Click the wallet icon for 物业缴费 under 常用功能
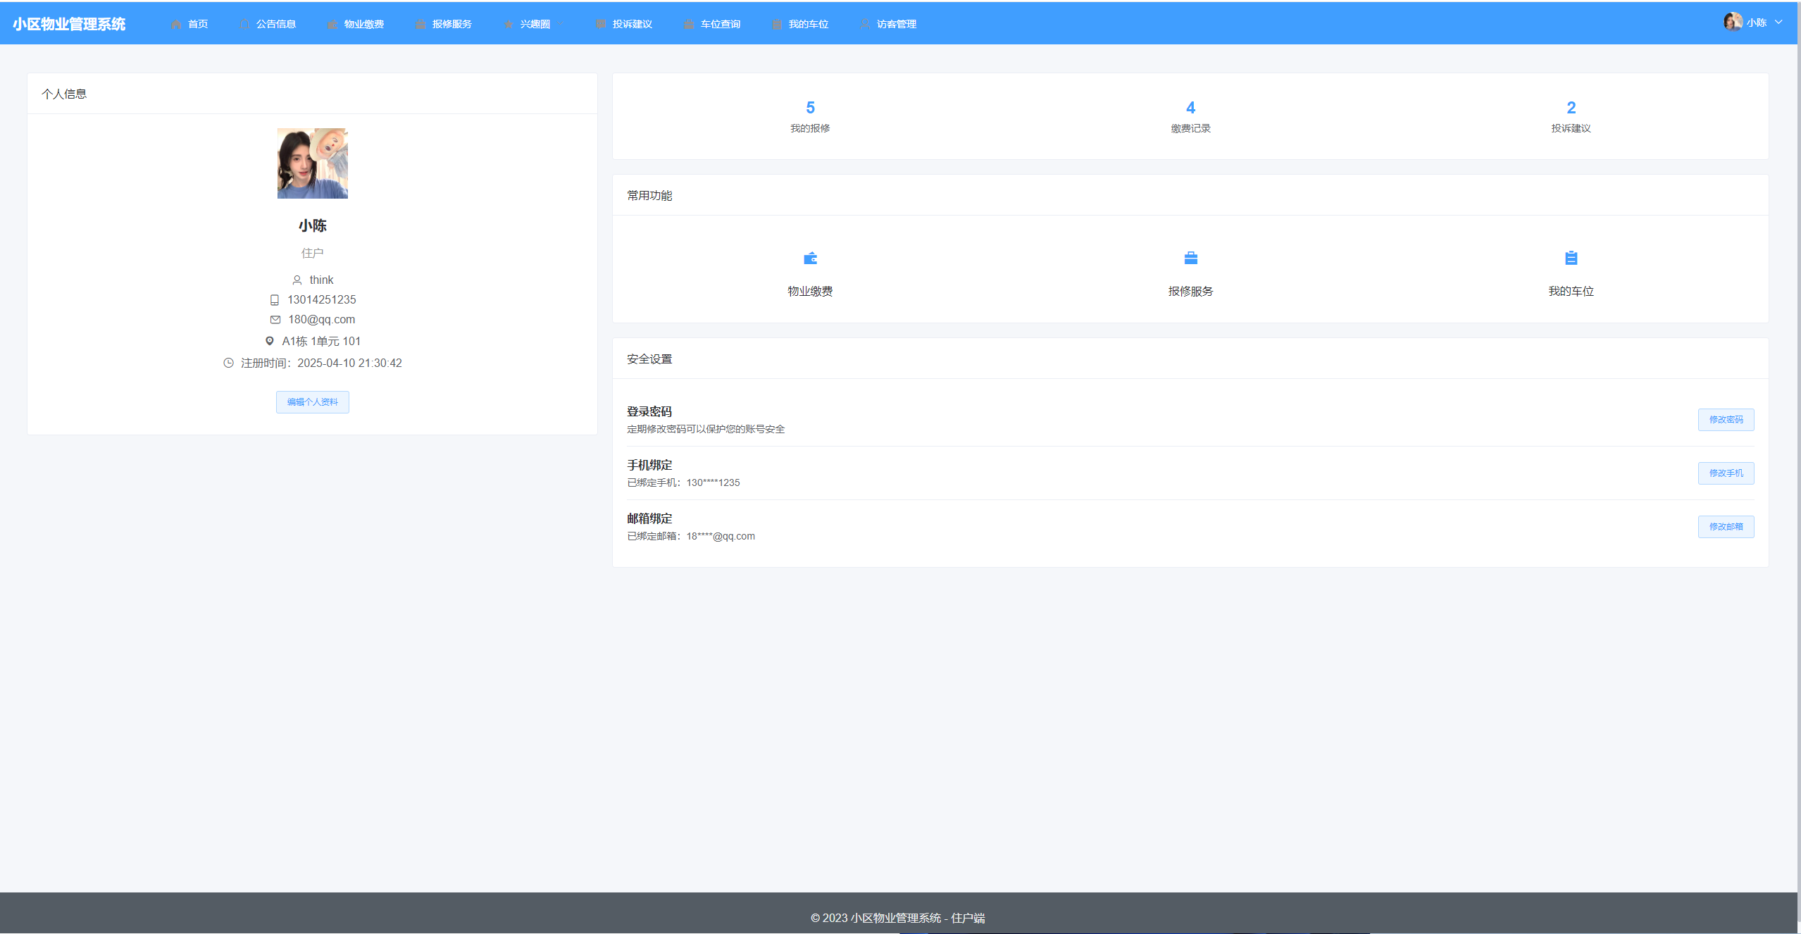This screenshot has height=934, width=1801. pyautogui.click(x=810, y=259)
